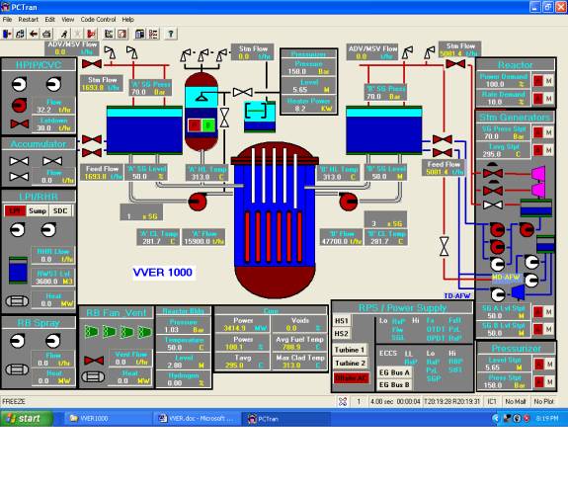Click No Plot in status bar
Viewport: 568px width, 490px height.
[544, 401]
